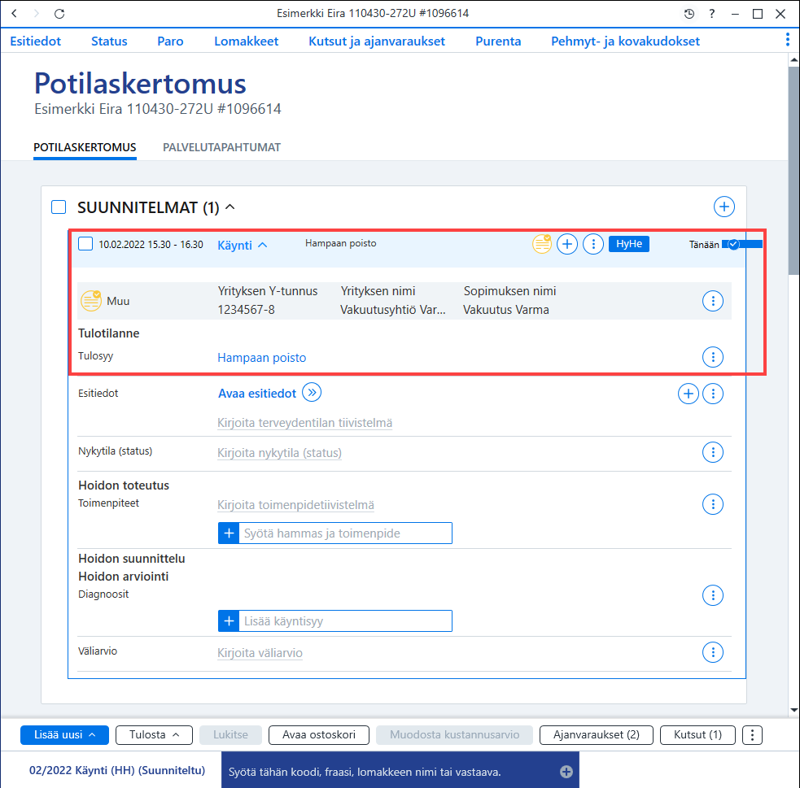Screen dimensions: 800x788
Task: Click plus icon in Esitiedot row
Action: (689, 394)
